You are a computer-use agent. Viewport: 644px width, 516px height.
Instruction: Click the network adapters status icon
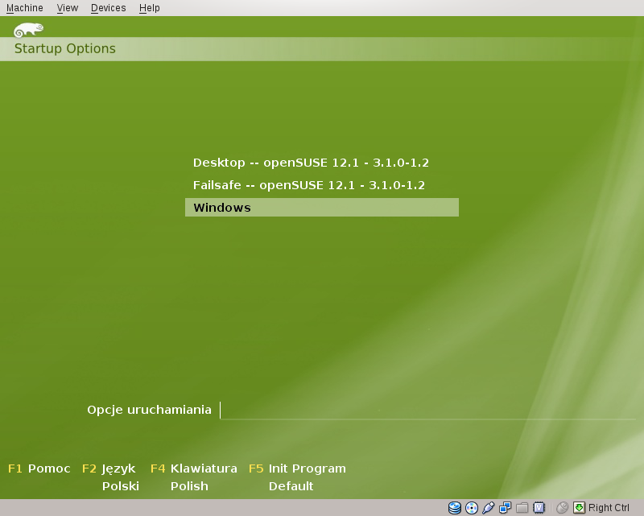(x=506, y=508)
